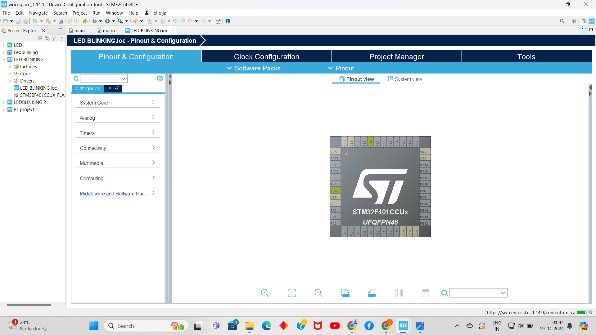Open the Software Packs dropdown

coord(254,68)
